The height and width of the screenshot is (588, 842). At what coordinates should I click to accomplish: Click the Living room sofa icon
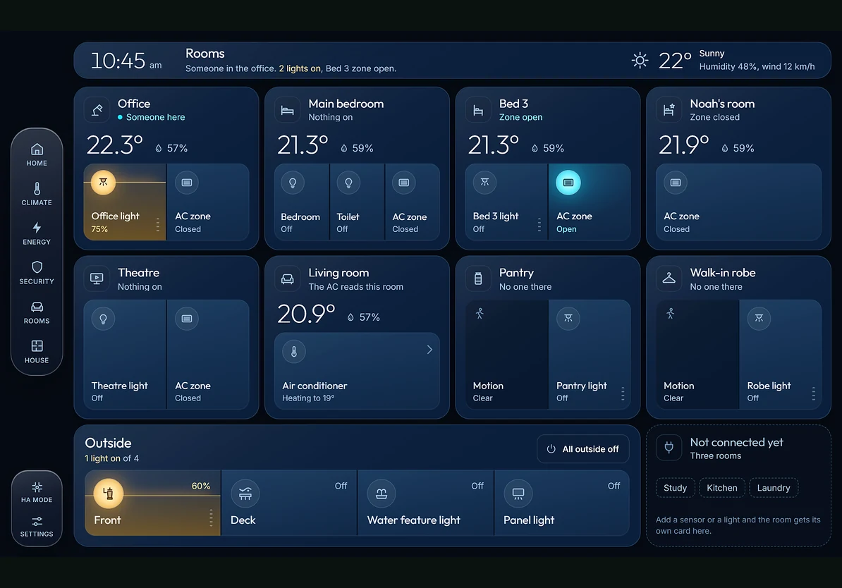click(x=287, y=278)
